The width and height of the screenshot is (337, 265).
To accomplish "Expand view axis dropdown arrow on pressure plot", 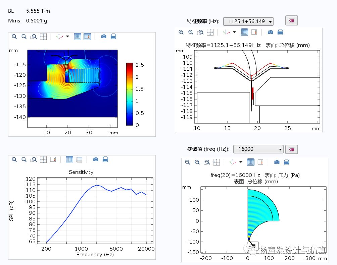I will point(241,162).
